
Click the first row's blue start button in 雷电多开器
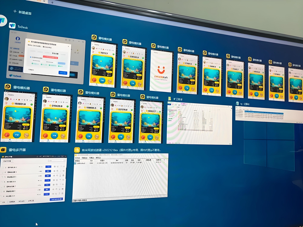pyautogui.click(x=48, y=167)
